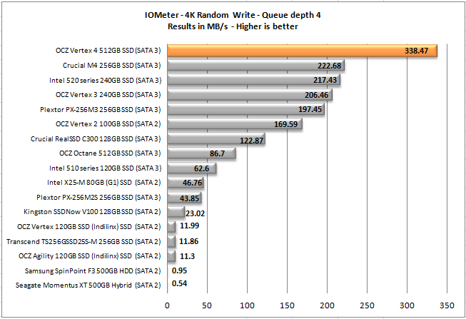Click the 338.47 data label

[x=416, y=51]
